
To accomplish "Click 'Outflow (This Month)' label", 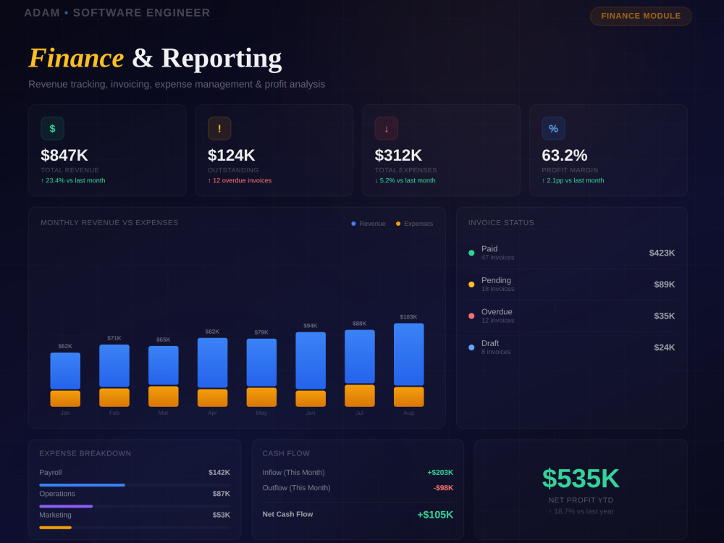I will point(296,488).
